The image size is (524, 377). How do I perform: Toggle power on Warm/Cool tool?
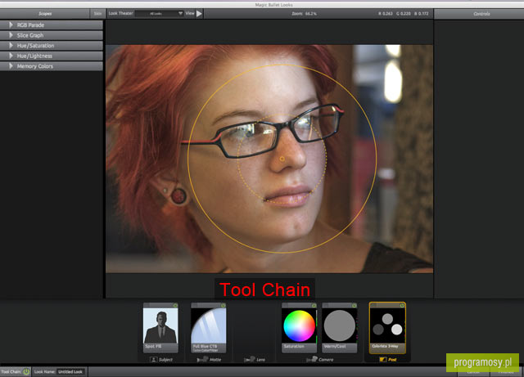[x=355, y=306]
